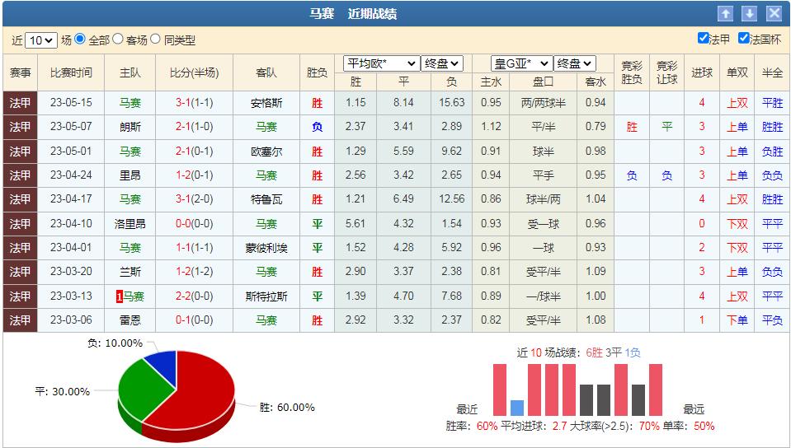This screenshot has width=791, height=448.
Task: Click the 半全 column header
Action: tap(772, 72)
